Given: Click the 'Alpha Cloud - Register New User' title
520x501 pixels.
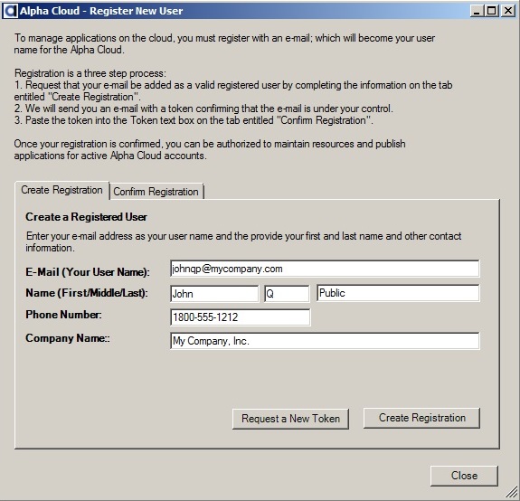Looking at the screenshot, I should click(x=101, y=11).
